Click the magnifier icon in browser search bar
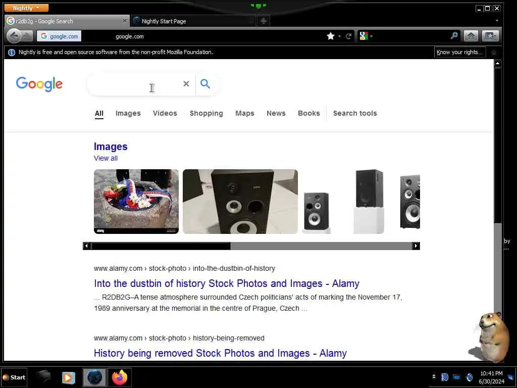Image resolution: width=517 pixels, height=388 pixels. click(x=454, y=36)
